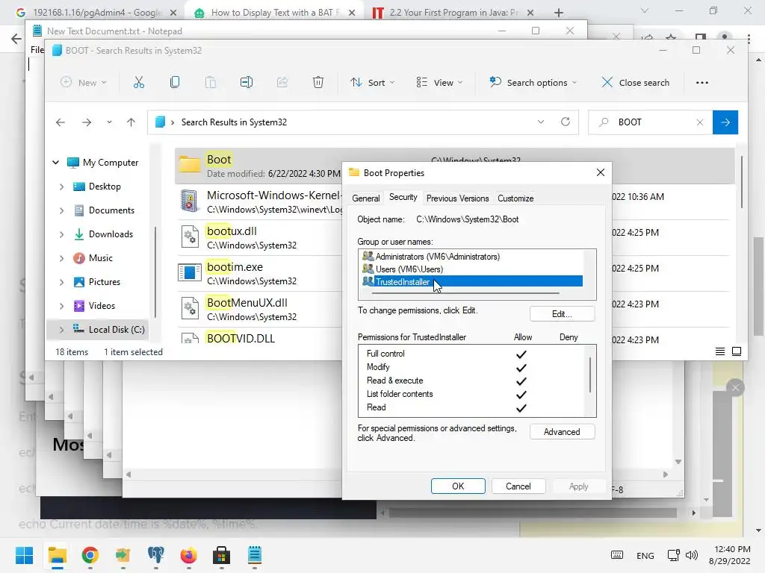765x573 pixels.
Task: Switch to Customize tab
Action: [x=515, y=198]
